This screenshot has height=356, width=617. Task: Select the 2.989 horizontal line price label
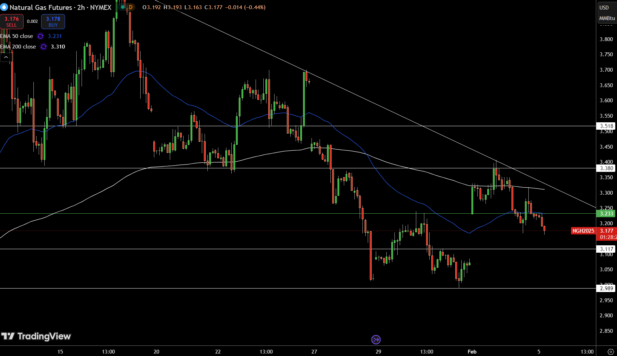[606, 288]
